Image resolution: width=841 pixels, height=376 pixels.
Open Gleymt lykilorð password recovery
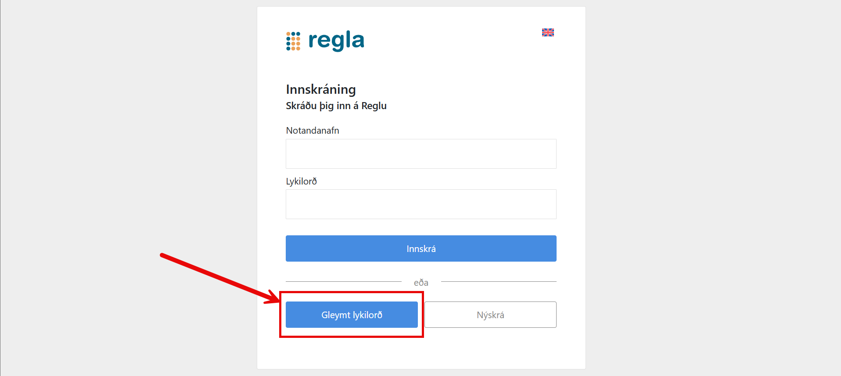352,315
